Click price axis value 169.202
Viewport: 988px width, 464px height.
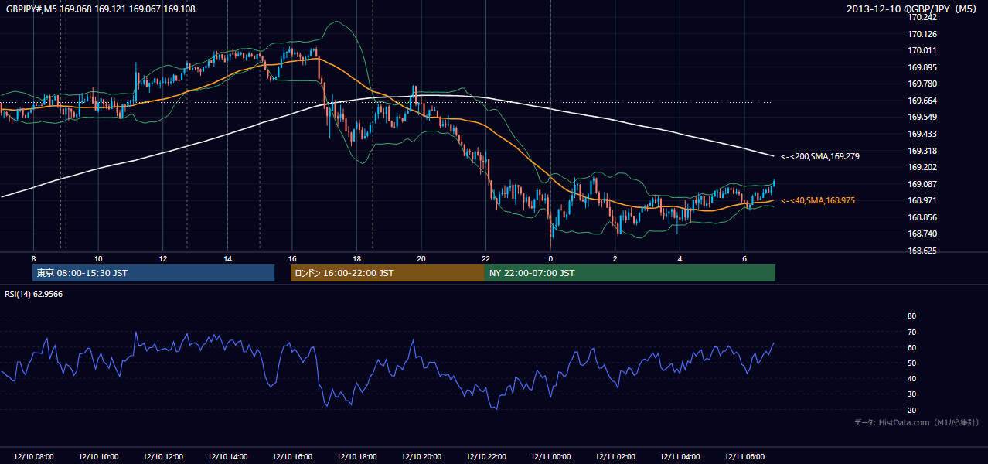coord(922,167)
